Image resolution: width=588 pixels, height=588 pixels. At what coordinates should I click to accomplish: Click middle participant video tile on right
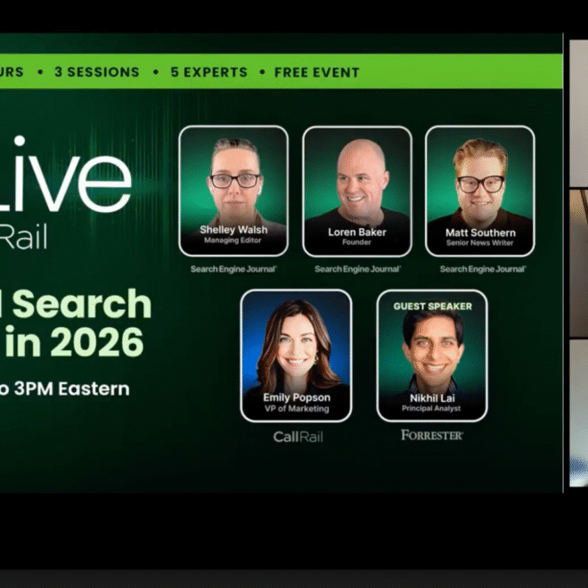pyautogui.click(x=578, y=263)
